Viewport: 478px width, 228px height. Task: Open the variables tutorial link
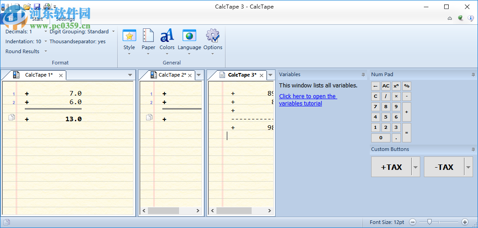[308, 100]
